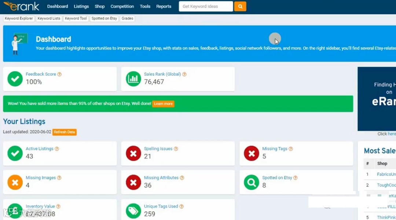Screen dimensions: 396x220
Task: Open help icon beside Missing Attributes
Action: [182, 178]
